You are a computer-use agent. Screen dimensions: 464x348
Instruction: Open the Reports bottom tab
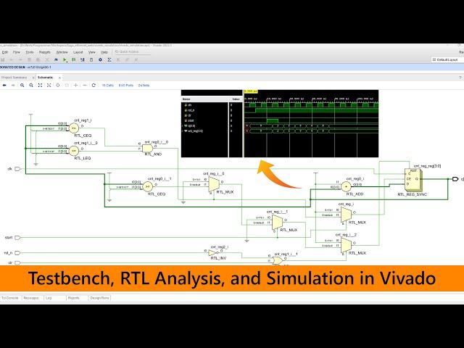pyautogui.click(x=73, y=298)
